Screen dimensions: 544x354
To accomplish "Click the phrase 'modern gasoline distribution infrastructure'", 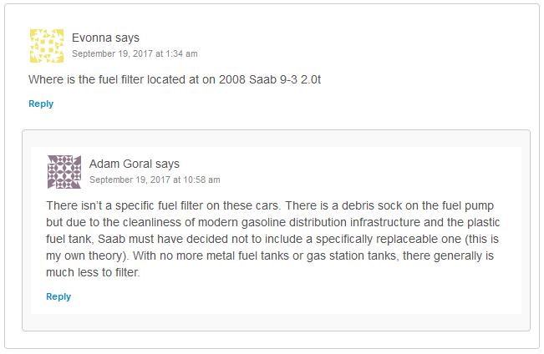I will [x=309, y=222].
